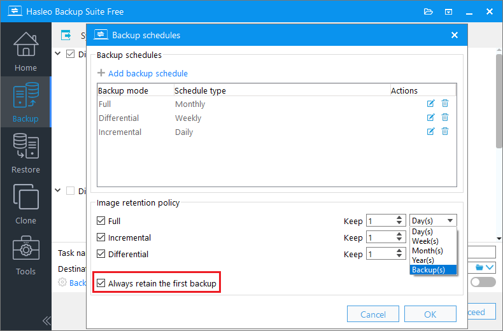The height and width of the screenshot is (331, 503).
Task: Edit the Differential Weekly schedule
Action: click(430, 117)
